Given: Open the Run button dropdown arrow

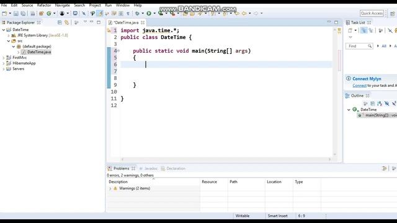Looking at the screenshot, I should tap(154, 14).
